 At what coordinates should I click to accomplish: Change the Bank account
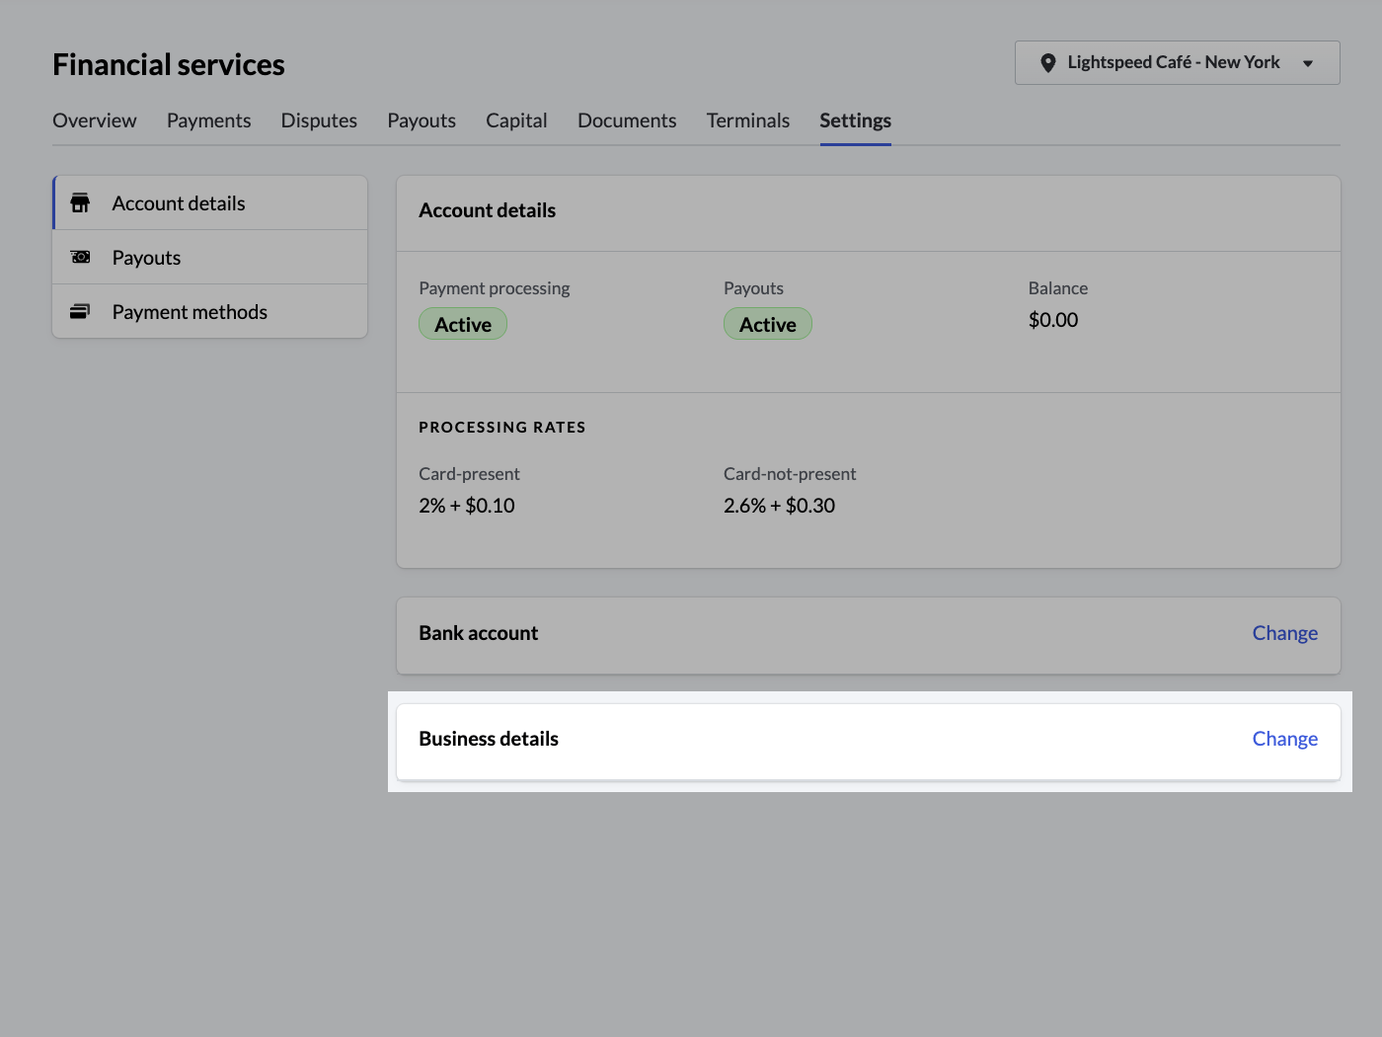(1284, 632)
